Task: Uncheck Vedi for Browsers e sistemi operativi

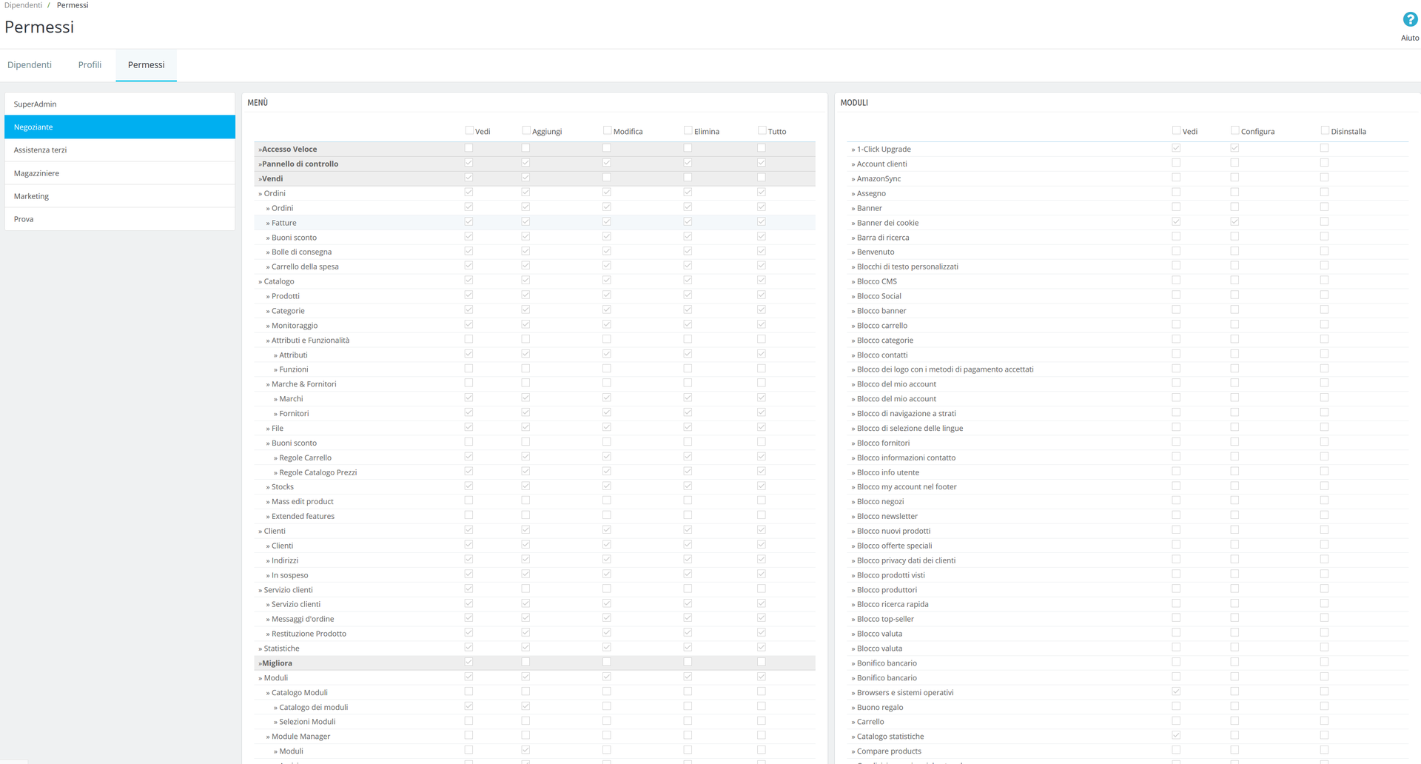Action: (x=1176, y=691)
